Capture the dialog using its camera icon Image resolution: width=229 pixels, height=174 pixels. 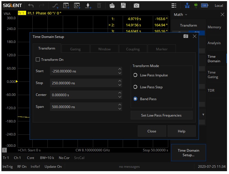click(186, 36)
